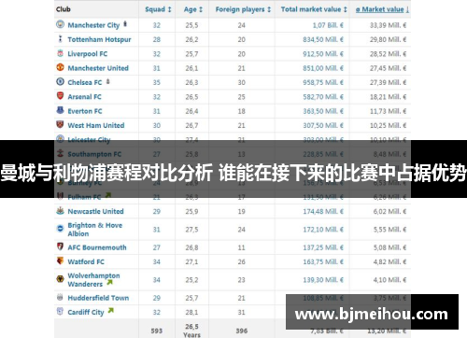Click the Huddersfield Town crest icon
Viewport: 467px width, 338px height.
coord(60,297)
